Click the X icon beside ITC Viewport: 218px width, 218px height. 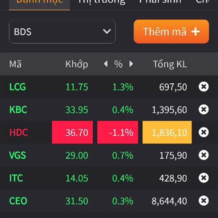(x=203, y=178)
